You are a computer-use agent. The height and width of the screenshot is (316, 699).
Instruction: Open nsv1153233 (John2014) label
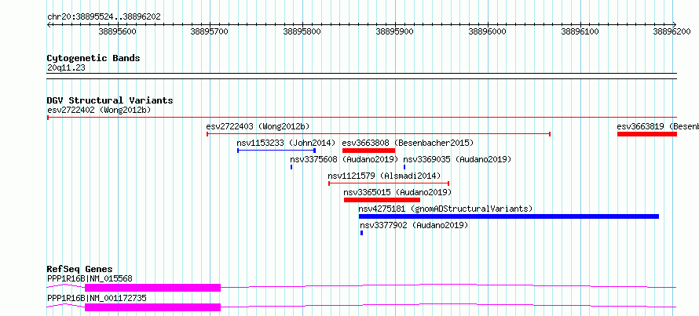point(286,143)
